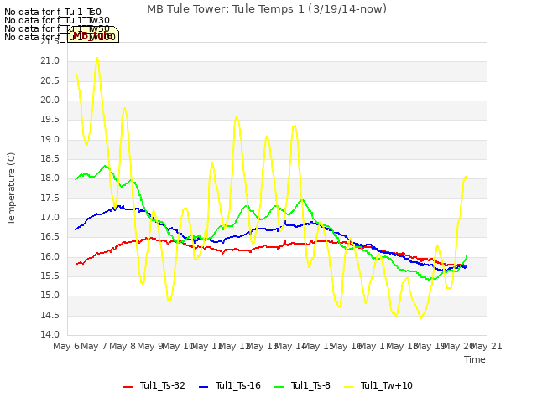Click the 18.5 y-axis tick label

point(50,159)
